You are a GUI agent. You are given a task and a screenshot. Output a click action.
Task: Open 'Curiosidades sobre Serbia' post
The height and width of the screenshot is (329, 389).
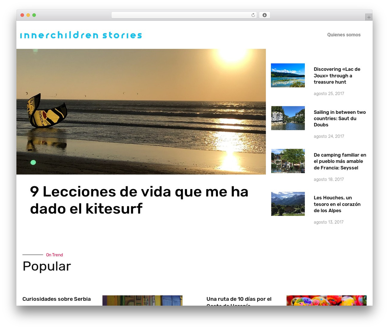point(57,299)
